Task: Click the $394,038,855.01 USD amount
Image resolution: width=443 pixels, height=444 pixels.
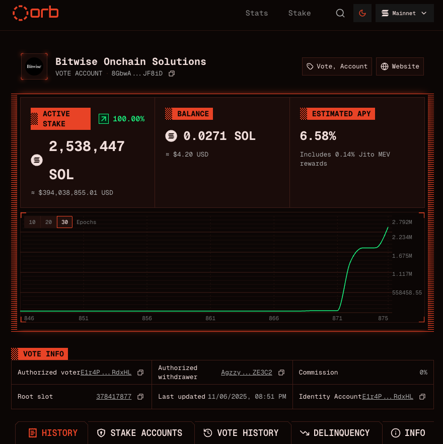Action: 76,192
